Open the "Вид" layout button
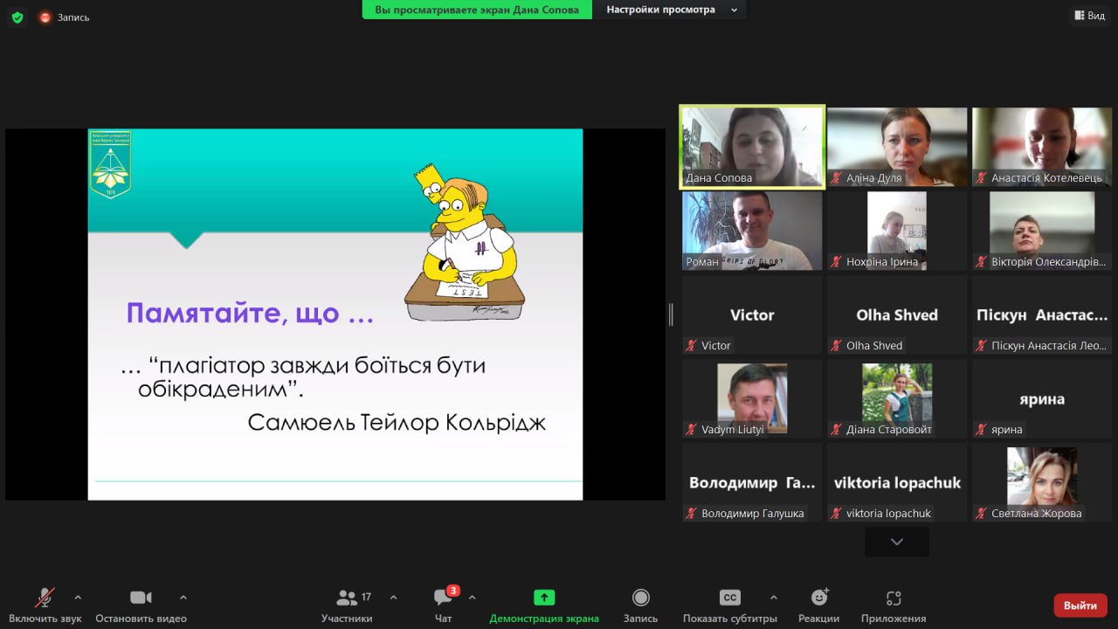 point(1089,15)
